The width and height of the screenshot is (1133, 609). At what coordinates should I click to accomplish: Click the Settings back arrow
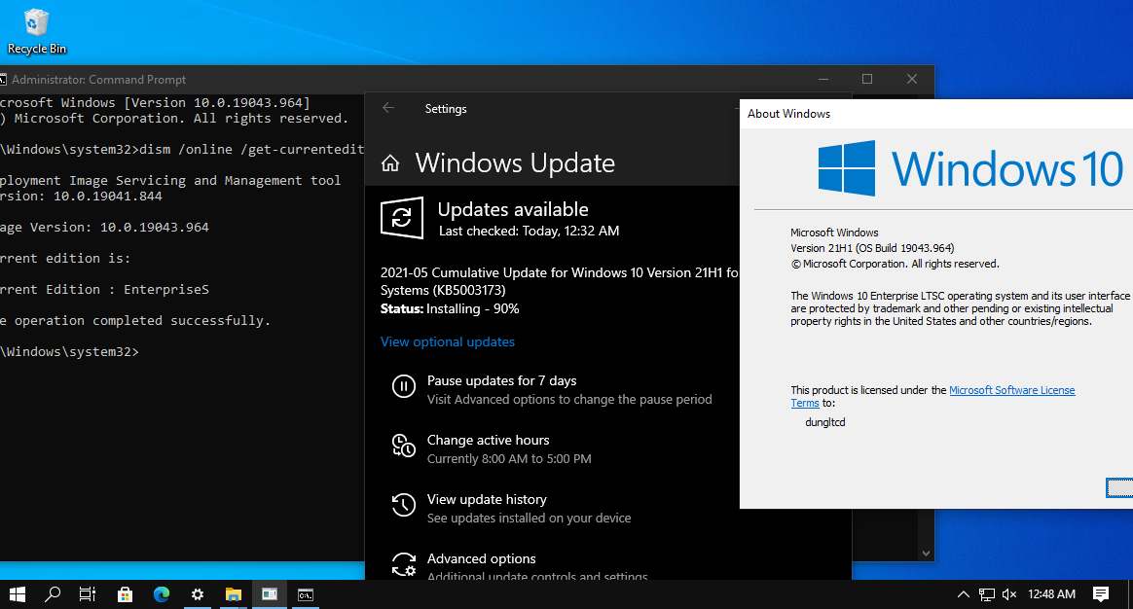coord(388,108)
